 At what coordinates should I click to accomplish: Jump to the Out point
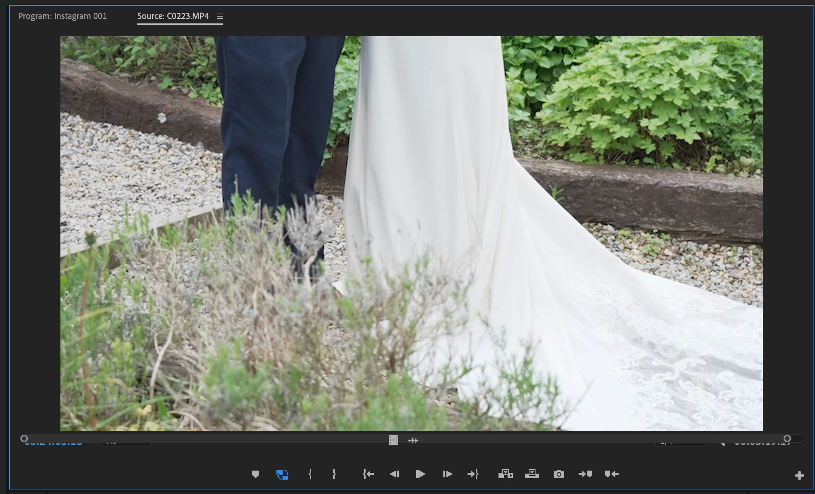pyautogui.click(x=473, y=474)
